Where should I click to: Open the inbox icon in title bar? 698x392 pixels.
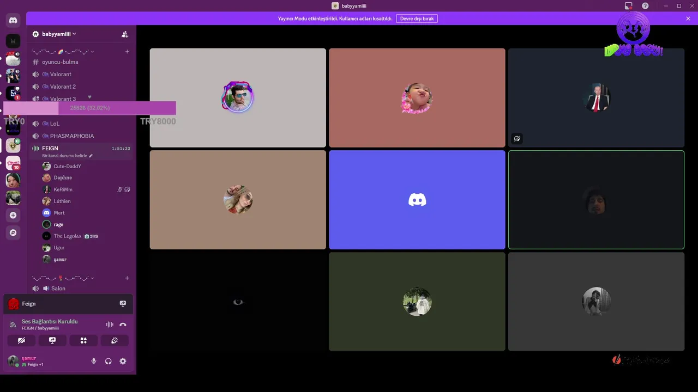coord(628,6)
